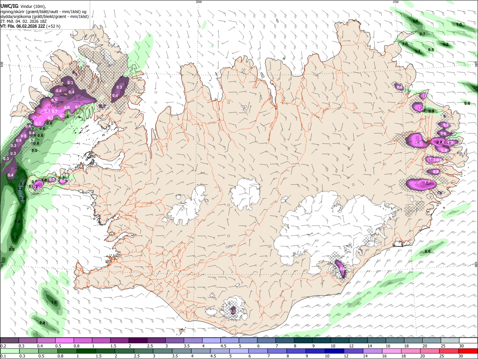The height and width of the screenshot is (359, 478).
Task: Pick the lavender 4–4.5 upper legend swatch
Action: point(211,340)
